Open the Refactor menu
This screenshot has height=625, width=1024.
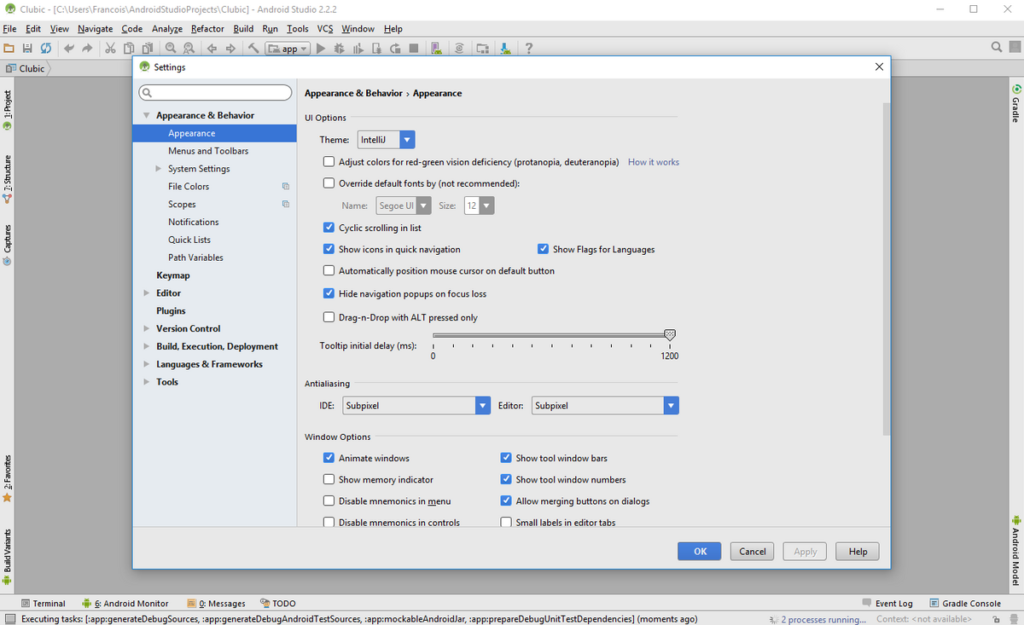click(x=207, y=28)
